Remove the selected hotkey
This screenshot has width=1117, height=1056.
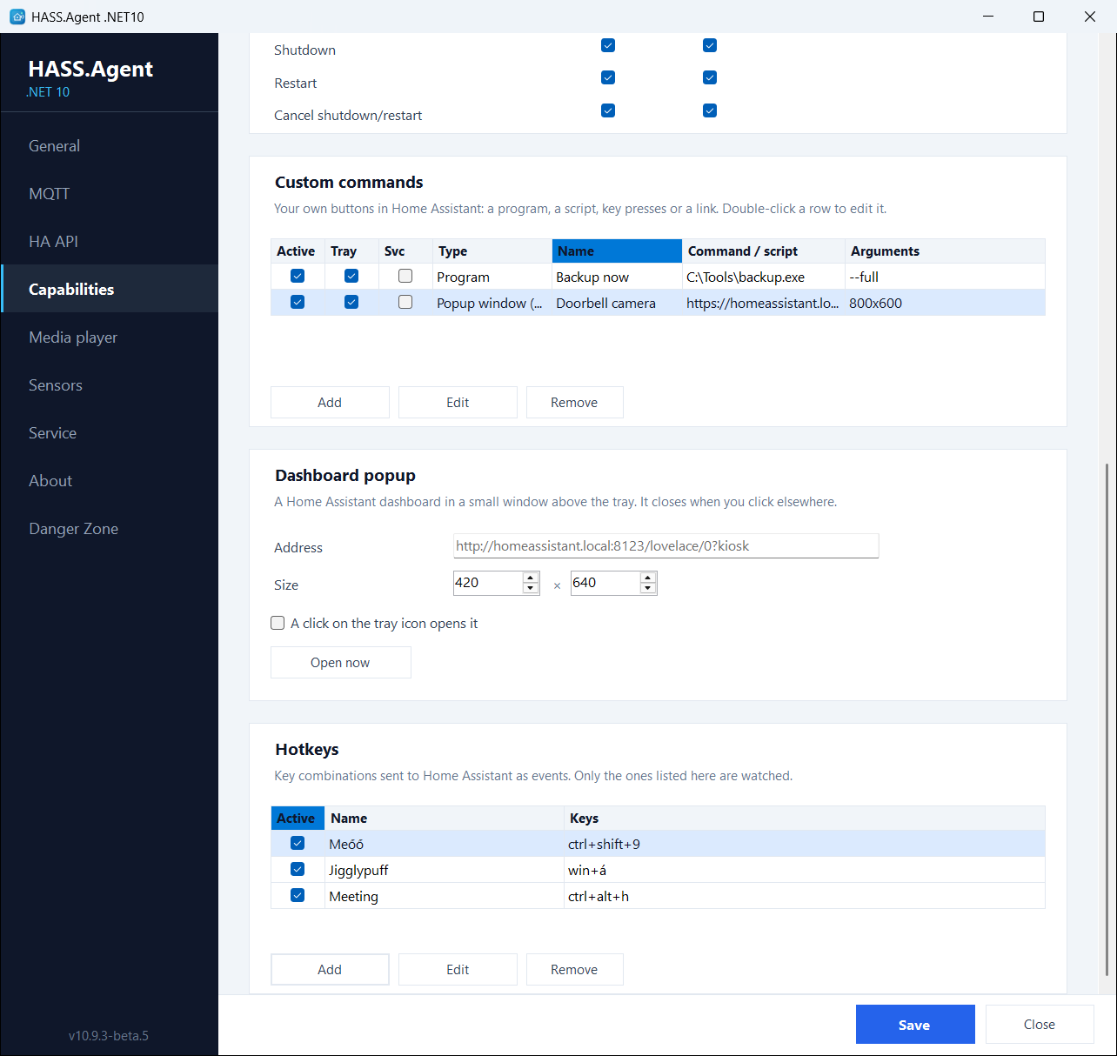click(x=574, y=970)
